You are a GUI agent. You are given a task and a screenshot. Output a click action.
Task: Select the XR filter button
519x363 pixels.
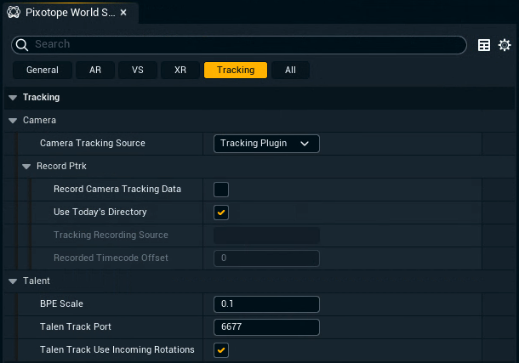180,70
